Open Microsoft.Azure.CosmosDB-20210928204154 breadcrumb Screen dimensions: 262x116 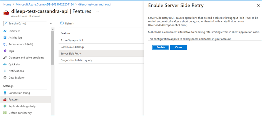click(x=45, y=4)
